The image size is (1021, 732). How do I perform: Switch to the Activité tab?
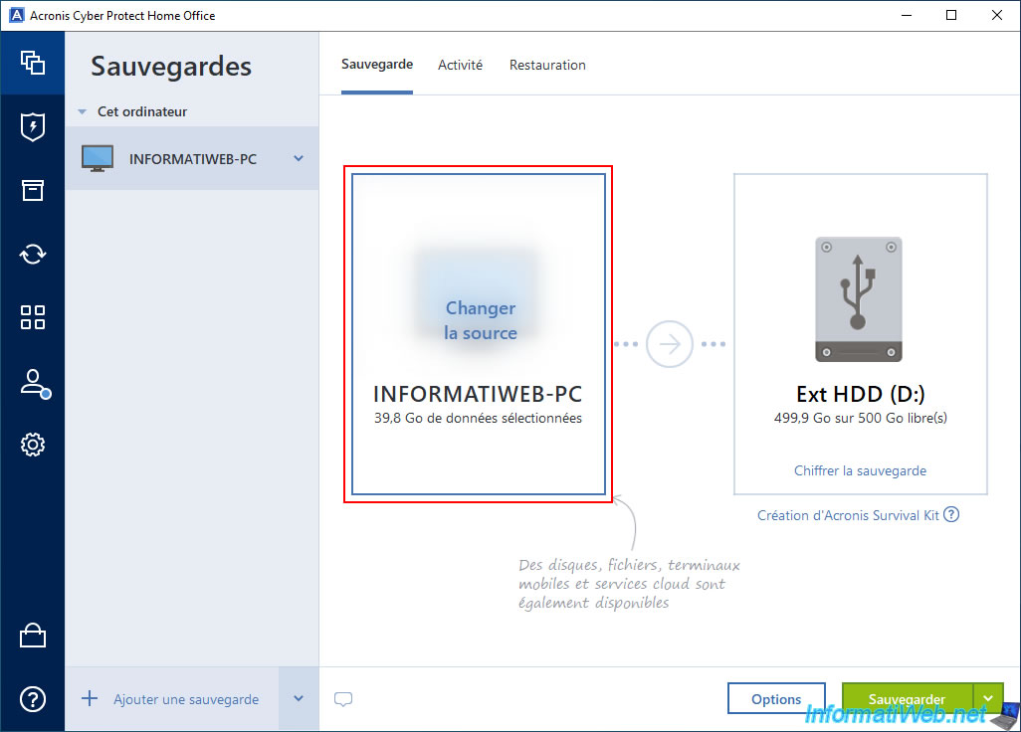pos(461,65)
